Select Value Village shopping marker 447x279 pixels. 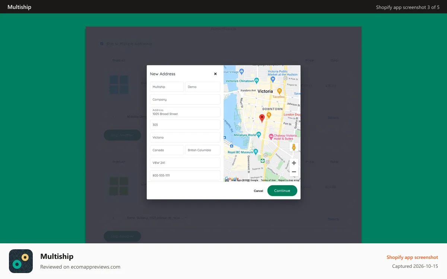coord(241,71)
